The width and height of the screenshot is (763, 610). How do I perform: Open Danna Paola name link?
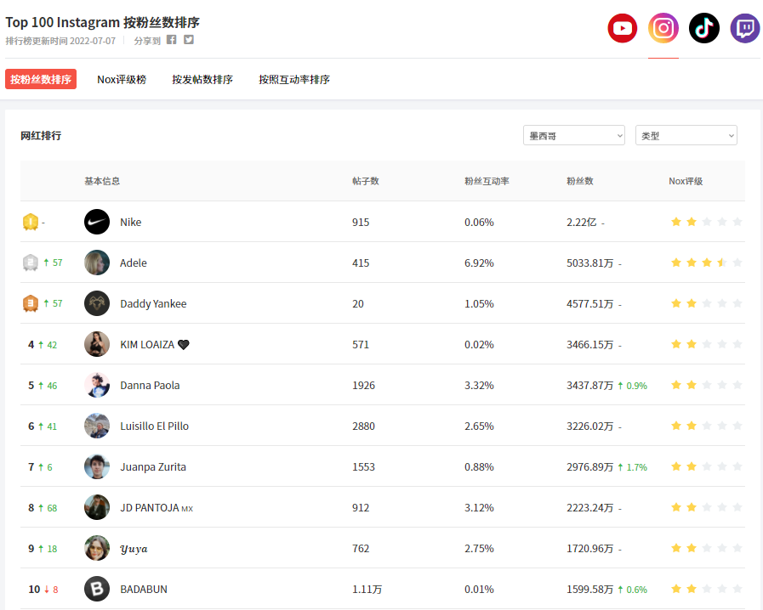pyautogui.click(x=150, y=386)
